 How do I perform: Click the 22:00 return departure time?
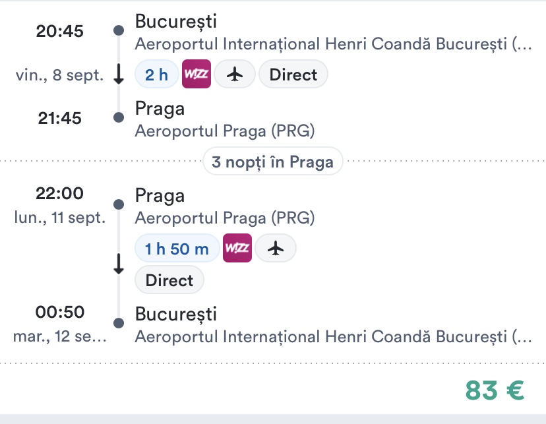click(x=59, y=194)
